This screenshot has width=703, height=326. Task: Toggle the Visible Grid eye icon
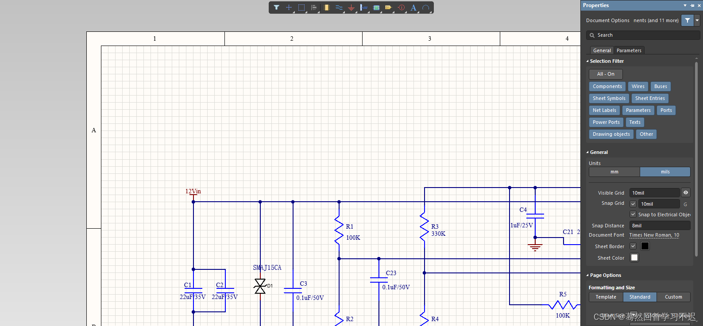(x=685, y=192)
